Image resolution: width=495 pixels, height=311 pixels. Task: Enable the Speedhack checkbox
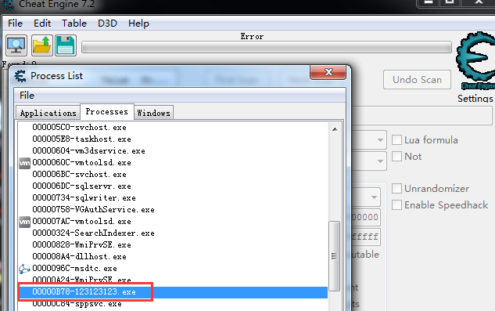(396, 205)
